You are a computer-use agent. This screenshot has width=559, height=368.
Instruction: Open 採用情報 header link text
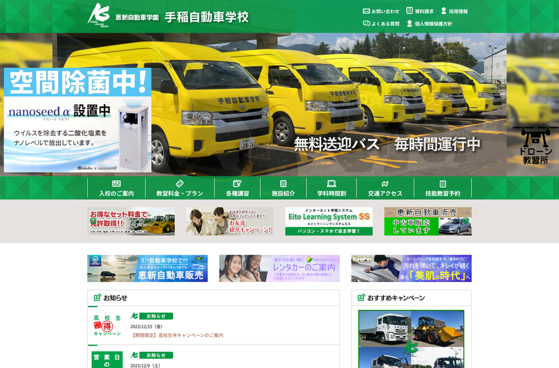(458, 11)
